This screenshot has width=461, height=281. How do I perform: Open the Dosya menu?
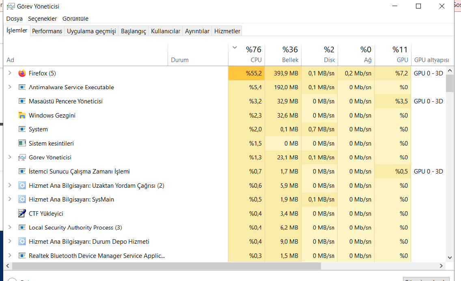pos(15,19)
